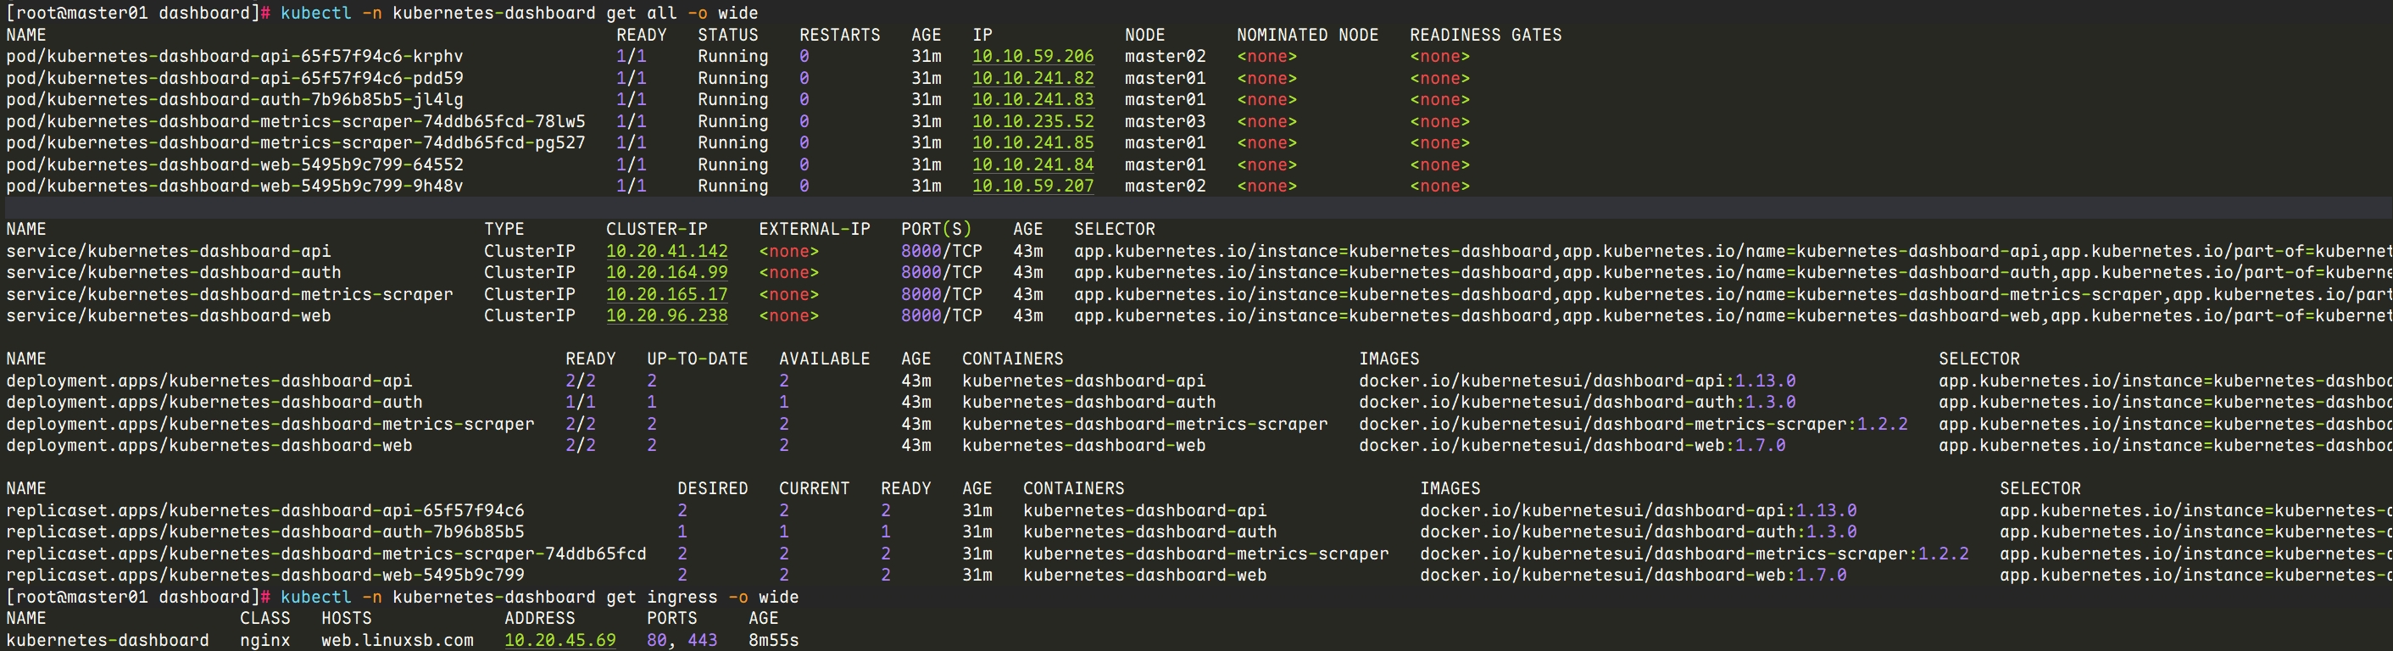Click pod IP address 10.10.241.85
This screenshot has width=2393, height=651.
[x=1032, y=143]
